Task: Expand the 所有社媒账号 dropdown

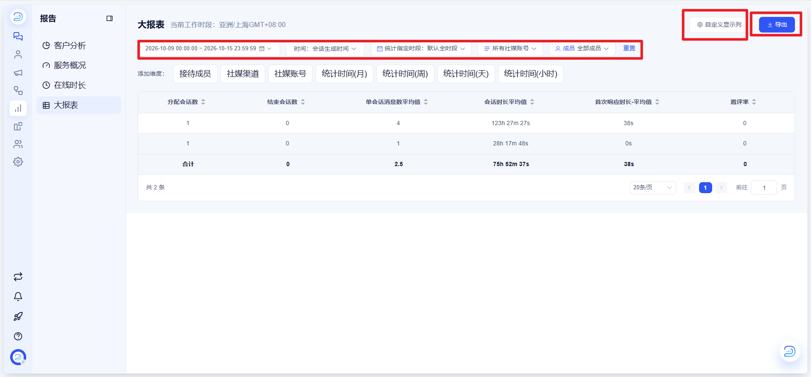Action: (x=510, y=49)
